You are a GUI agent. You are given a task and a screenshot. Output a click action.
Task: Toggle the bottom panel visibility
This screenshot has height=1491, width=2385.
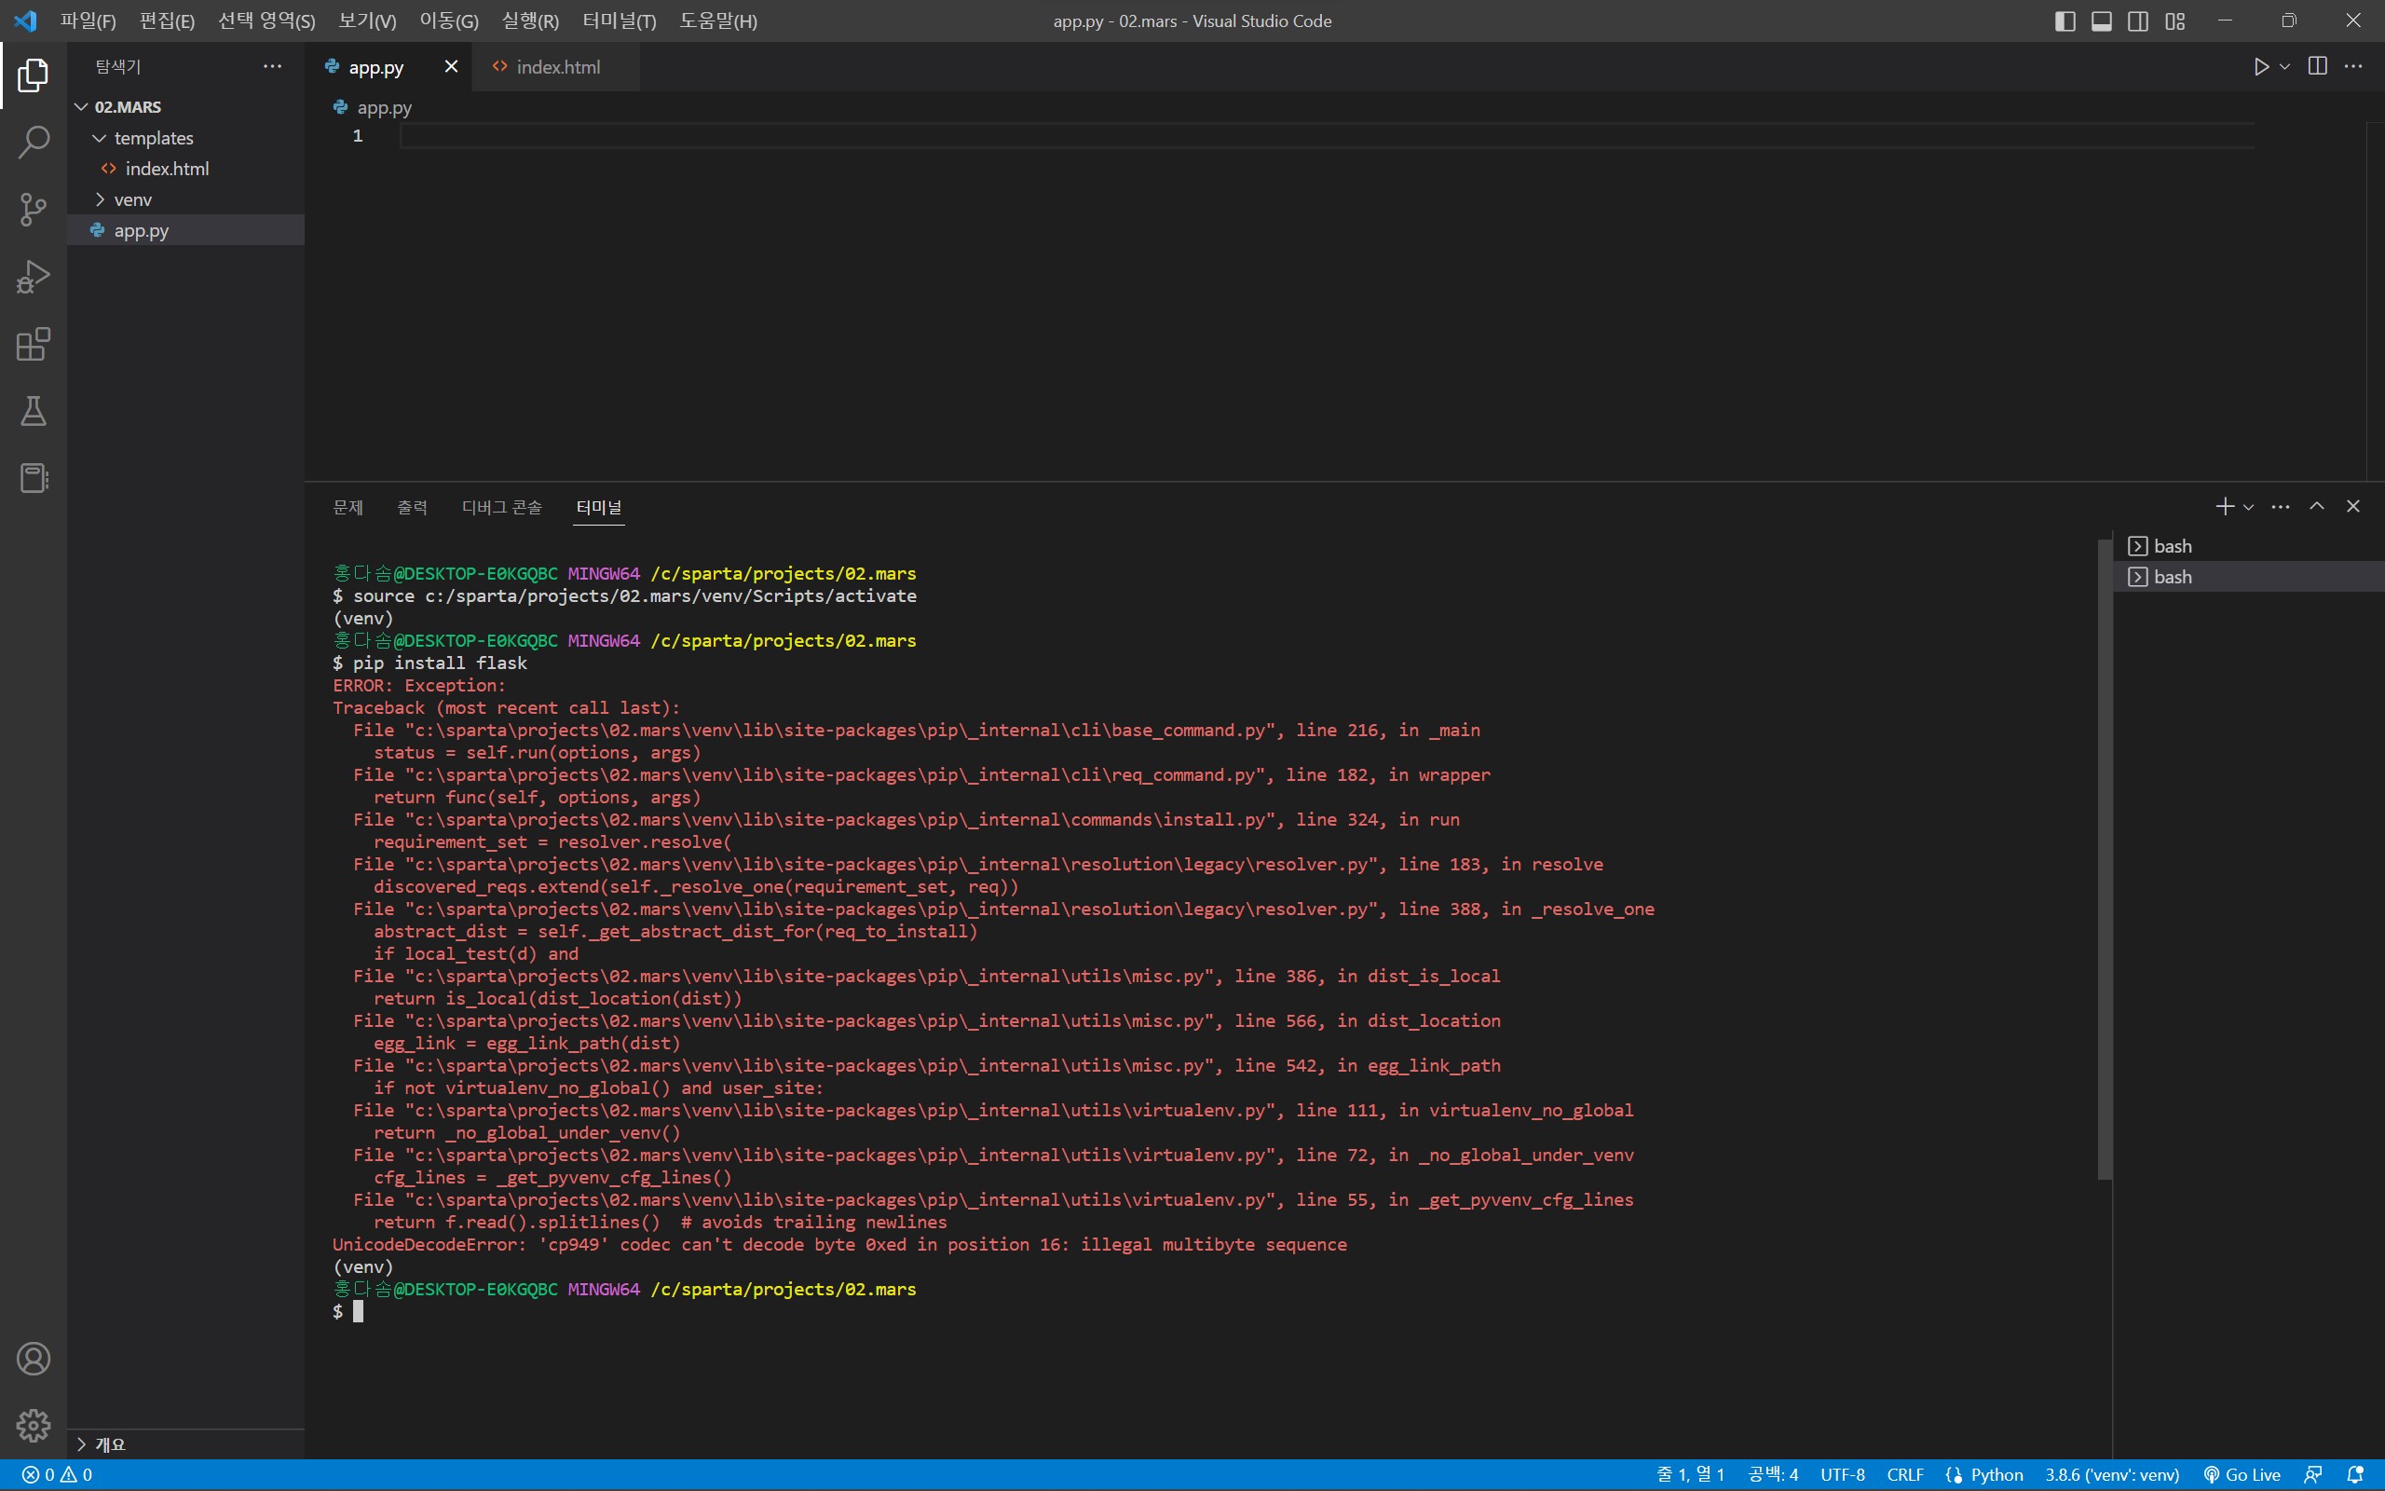pyautogui.click(x=2101, y=21)
